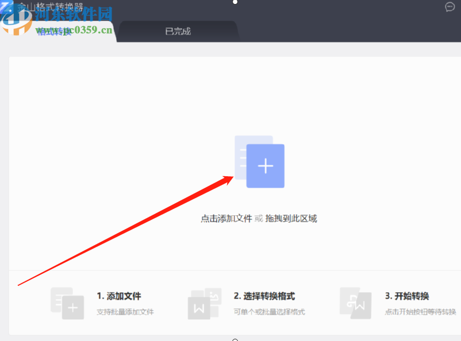Click the step 3 conversion arrows icon
The image size is (461, 341).
pyautogui.click(x=355, y=304)
